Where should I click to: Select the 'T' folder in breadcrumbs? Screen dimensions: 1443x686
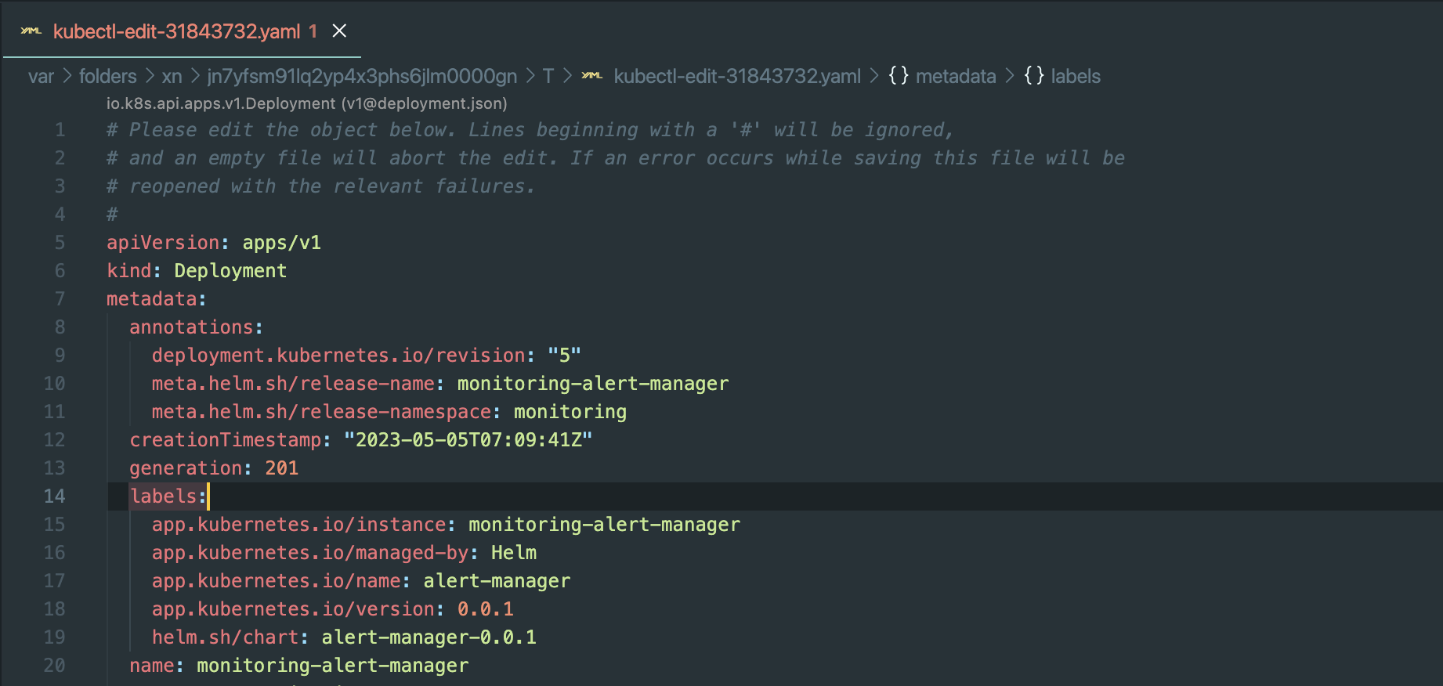coord(548,77)
